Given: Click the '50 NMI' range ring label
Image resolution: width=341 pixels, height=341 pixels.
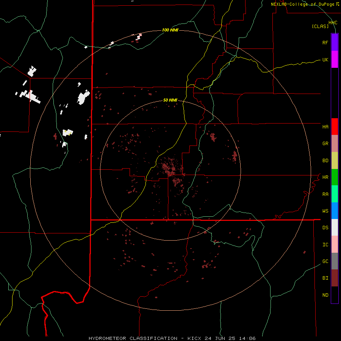Looking at the screenshot, I should pyautogui.click(x=170, y=100).
